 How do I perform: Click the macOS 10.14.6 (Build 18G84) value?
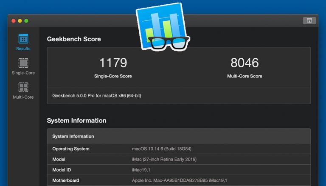[162, 149]
